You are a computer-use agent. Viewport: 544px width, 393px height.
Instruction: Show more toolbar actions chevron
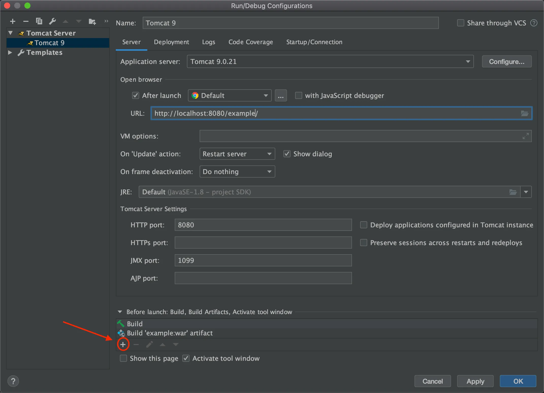pos(106,21)
